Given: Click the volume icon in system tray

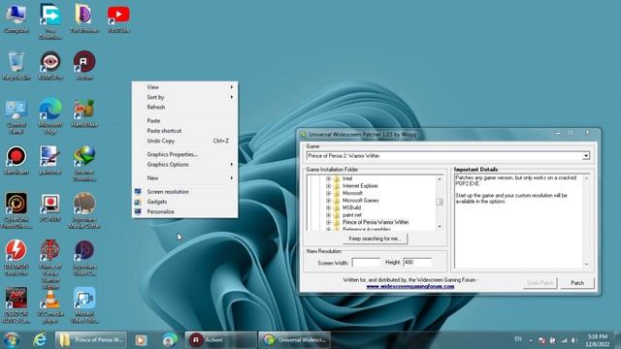Looking at the screenshot, I should 574,340.
